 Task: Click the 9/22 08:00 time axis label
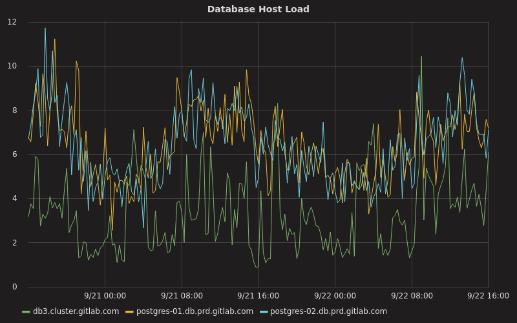(x=411, y=295)
